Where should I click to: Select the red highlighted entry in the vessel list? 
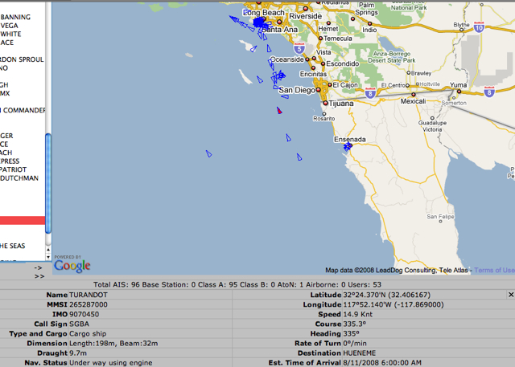pyautogui.click(x=23, y=221)
